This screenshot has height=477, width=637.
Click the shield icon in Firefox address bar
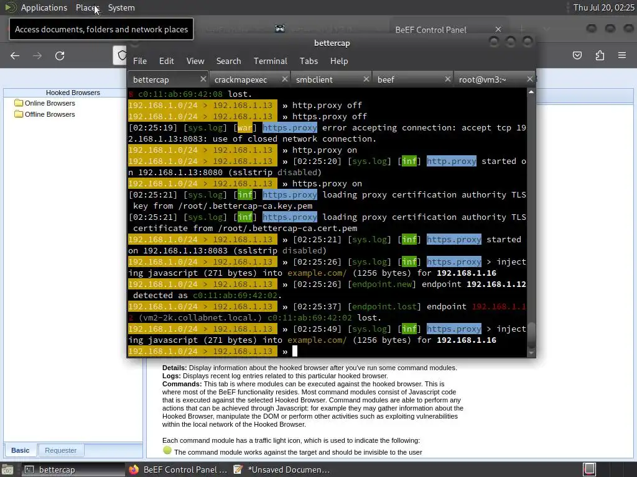pos(121,55)
